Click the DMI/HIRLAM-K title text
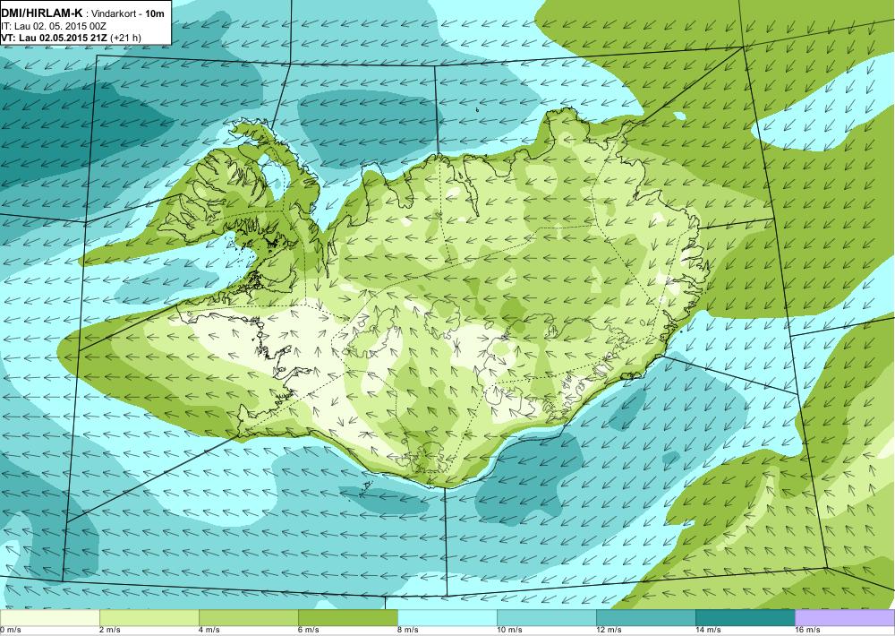Image resolution: width=895 pixels, height=636 pixels. click(42, 13)
